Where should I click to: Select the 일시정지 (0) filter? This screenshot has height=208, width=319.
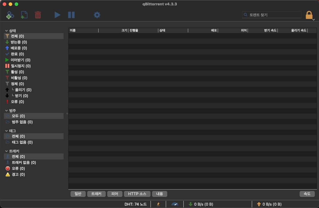tap(34, 66)
